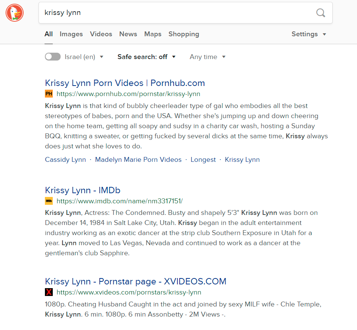Click the DuckDuckGo duck logo
Image resolution: width=357 pixels, height=330 pixels.
coord(15,13)
